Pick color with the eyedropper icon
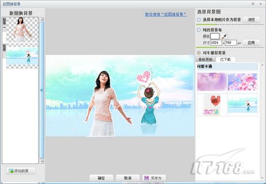 pyautogui.click(x=224, y=36)
